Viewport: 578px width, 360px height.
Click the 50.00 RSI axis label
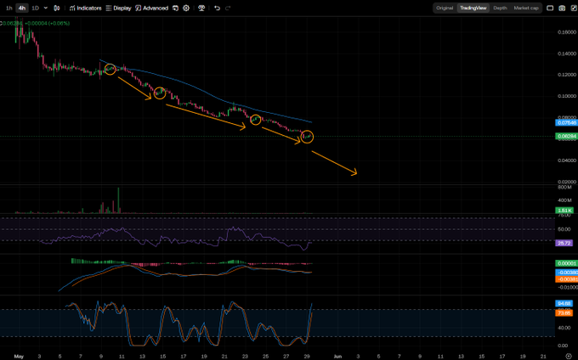564,229
